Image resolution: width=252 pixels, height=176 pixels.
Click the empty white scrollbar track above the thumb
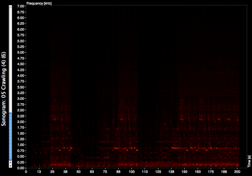click(10, 60)
